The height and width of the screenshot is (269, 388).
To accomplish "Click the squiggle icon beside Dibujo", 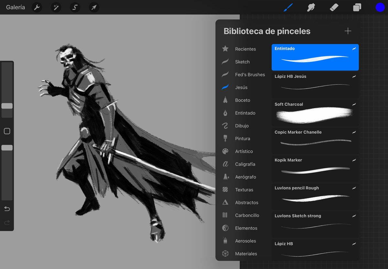I will 225,126.
